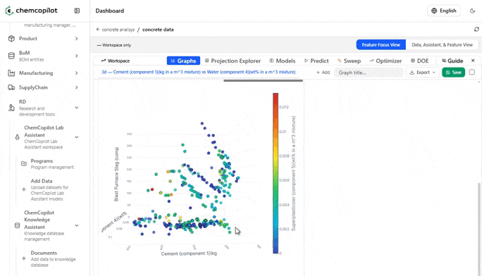Open the Projection Explorer tab
The image size is (482, 276).
coord(233,61)
